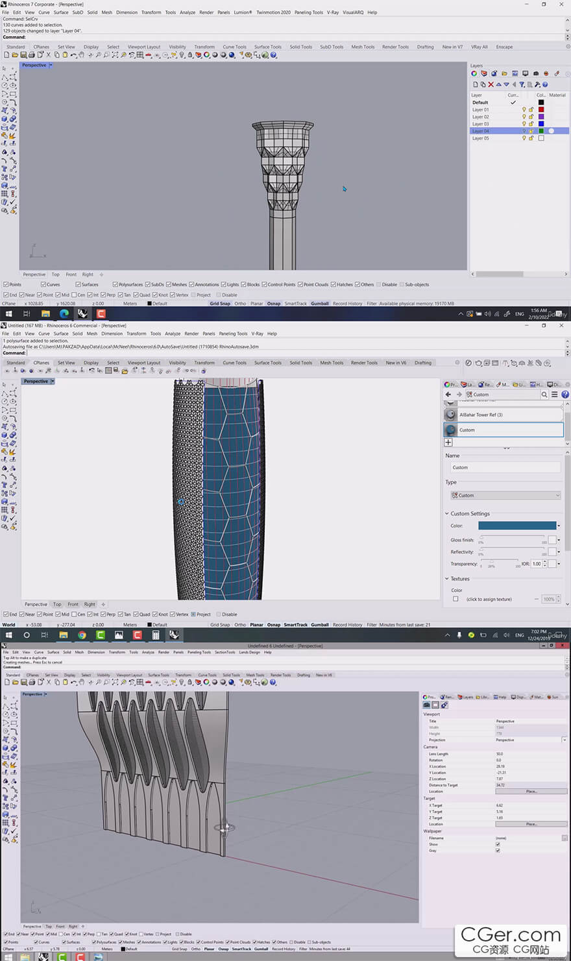
Task: Open the Twinmotion 2020 menu
Action: coord(273,12)
